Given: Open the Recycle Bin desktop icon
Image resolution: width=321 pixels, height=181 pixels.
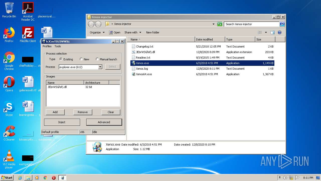Looking at the screenshot, I should pyautogui.click(x=9, y=10).
